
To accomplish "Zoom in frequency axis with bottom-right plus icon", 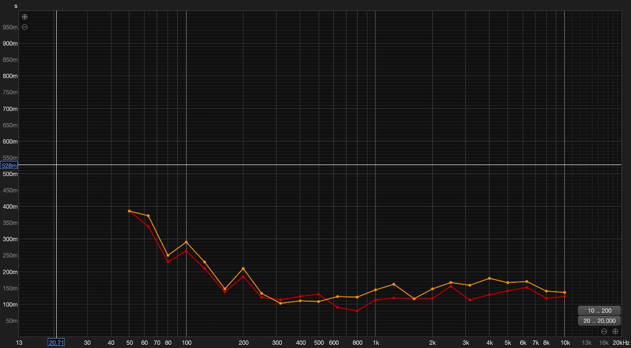I will point(615,331).
